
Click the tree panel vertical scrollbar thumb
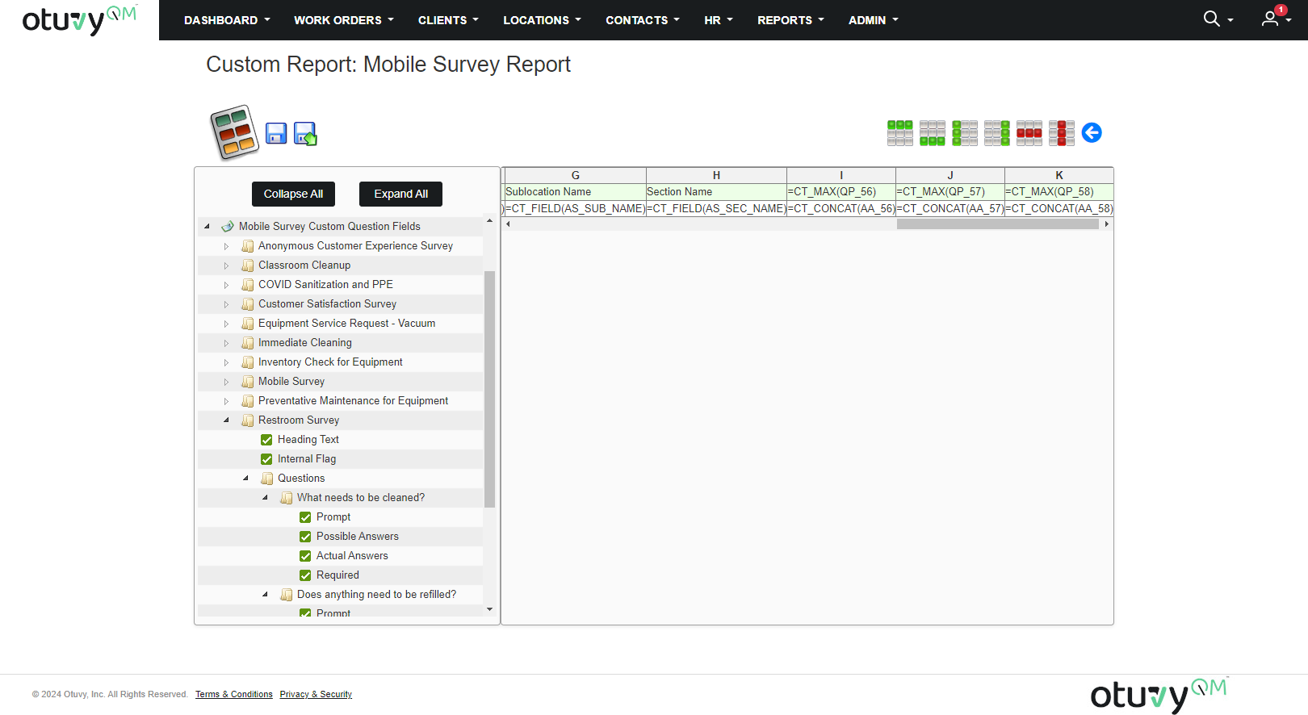[x=489, y=389]
